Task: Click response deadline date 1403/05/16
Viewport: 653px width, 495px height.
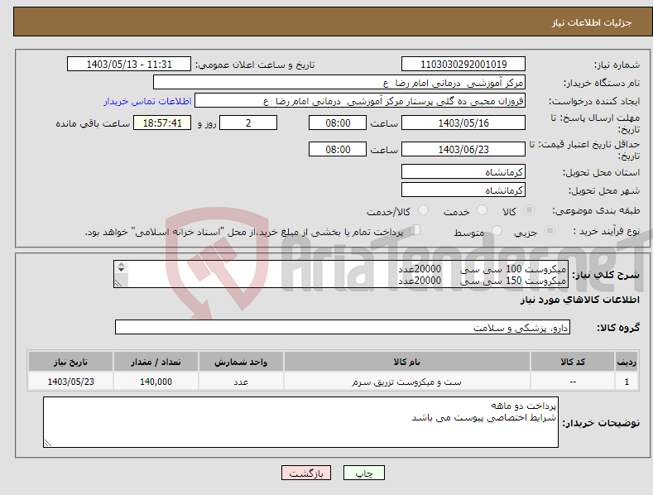Action: click(x=463, y=123)
